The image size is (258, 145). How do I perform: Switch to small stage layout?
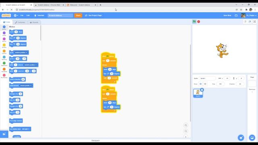coord(245,21)
